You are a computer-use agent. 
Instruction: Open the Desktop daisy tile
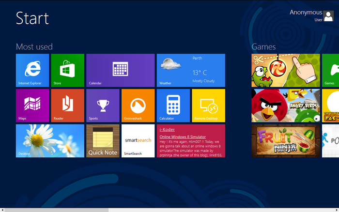point(50,140)
